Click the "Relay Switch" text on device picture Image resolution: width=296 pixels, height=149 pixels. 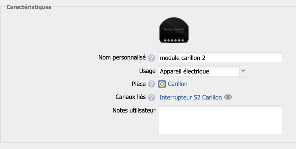point(174,29)
